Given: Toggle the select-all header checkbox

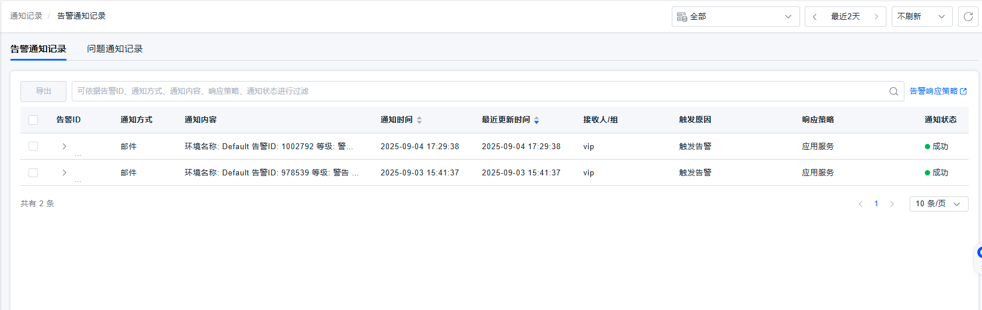Looking at the screenshot, I should tap(33, 120).
